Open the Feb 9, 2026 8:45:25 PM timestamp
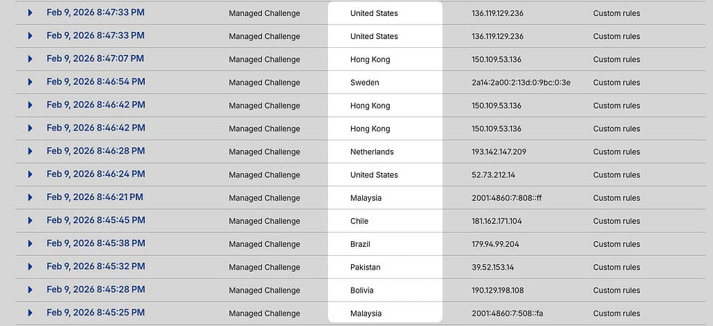This screenshot has width=713, height=326. (95, 313)
